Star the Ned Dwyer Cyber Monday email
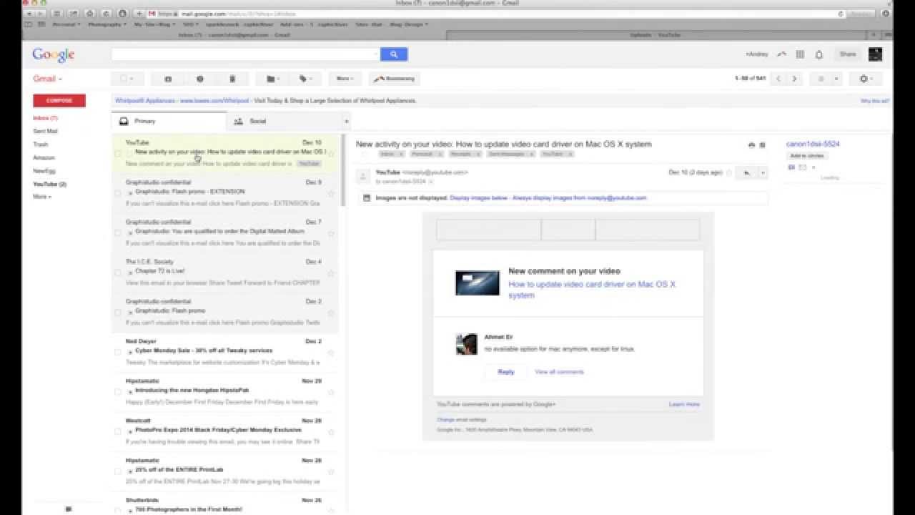 click(331, 352)
